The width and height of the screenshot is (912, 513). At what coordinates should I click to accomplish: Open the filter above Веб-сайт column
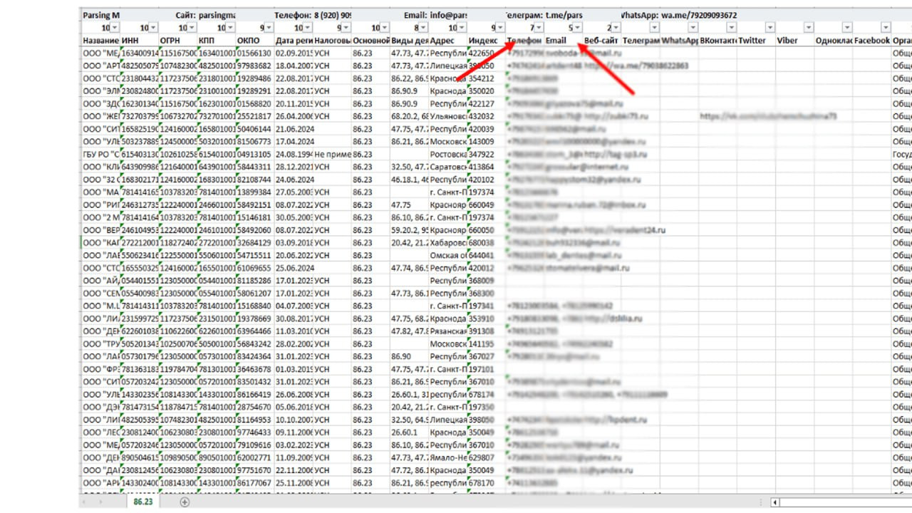(615, 27)
